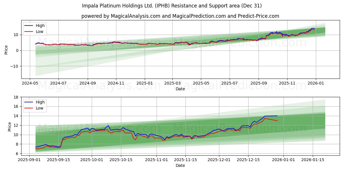The height and width of the screenshot is (172, 344).
Task: Click the 2025-09-01 tick label
Action: [30, 160]
